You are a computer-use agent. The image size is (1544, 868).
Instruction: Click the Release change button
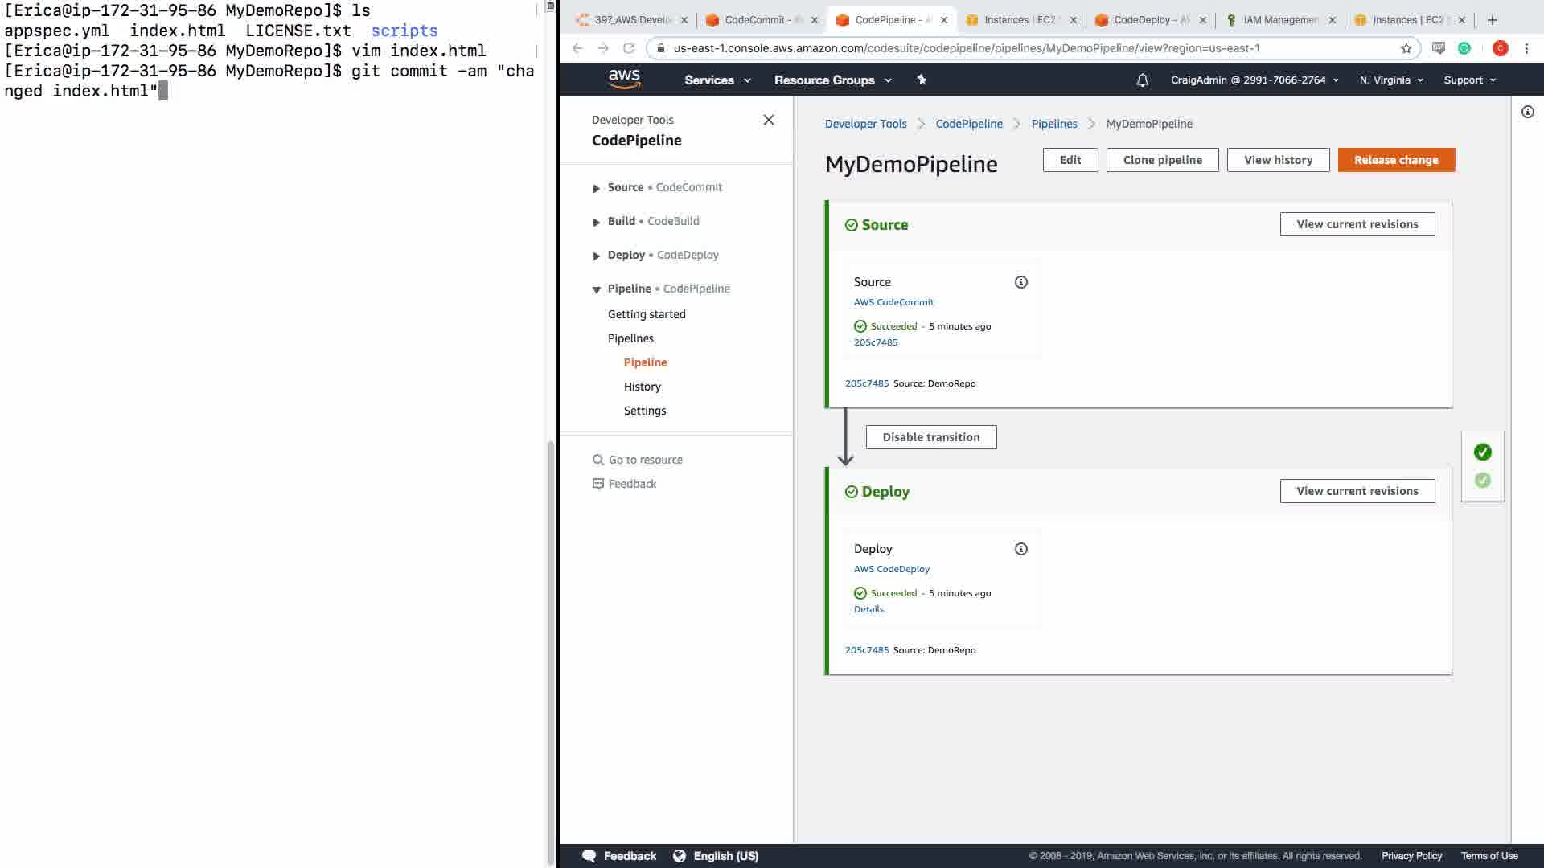pos(1396,160)
